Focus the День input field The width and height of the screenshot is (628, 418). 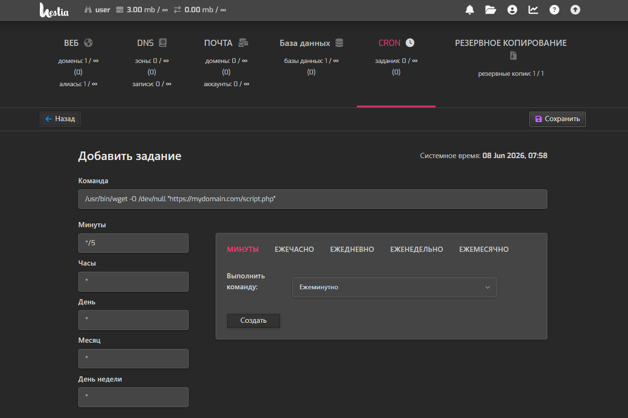pyautogui.click(x=133, y=320)
